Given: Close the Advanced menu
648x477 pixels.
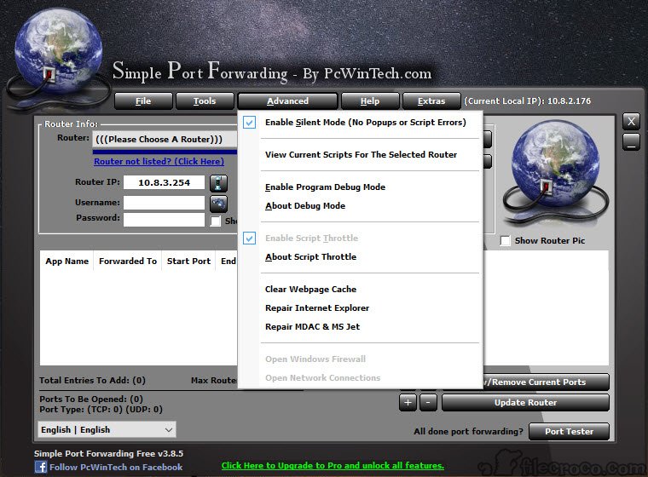Looking at the screenshot, I should tap(287, 101).
